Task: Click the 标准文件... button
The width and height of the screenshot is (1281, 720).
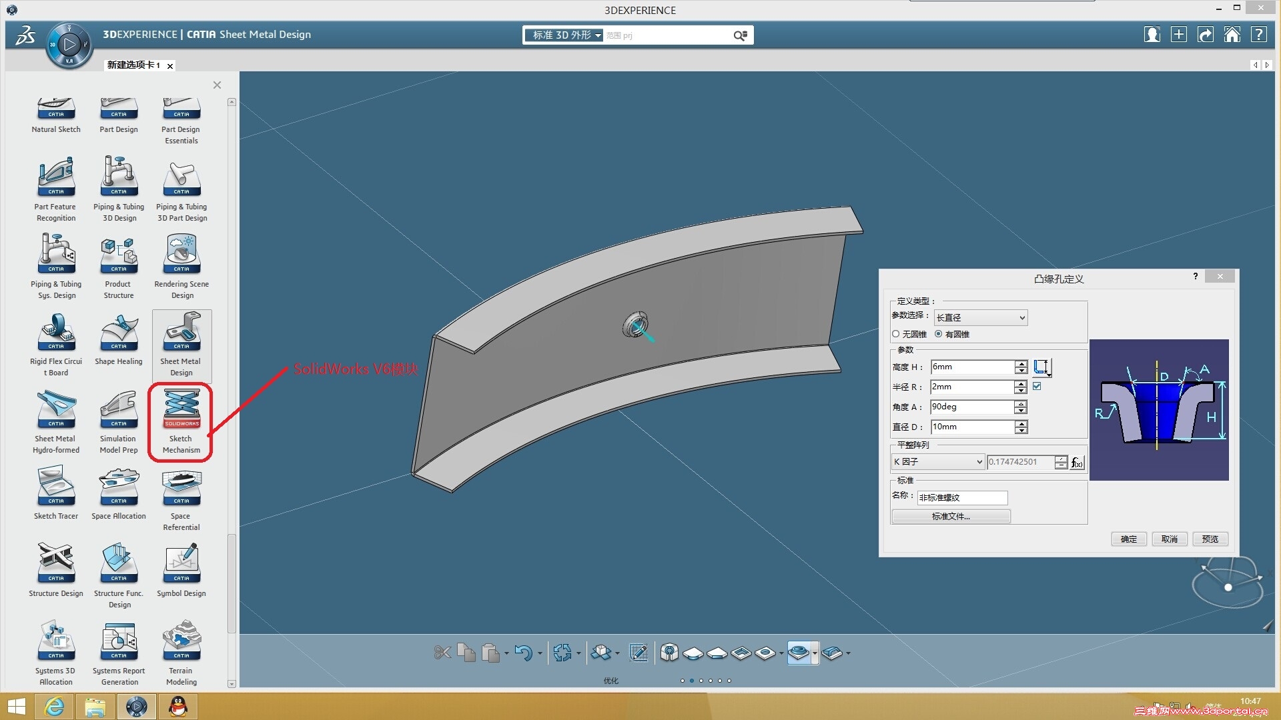Action: [x=951, y=516]
